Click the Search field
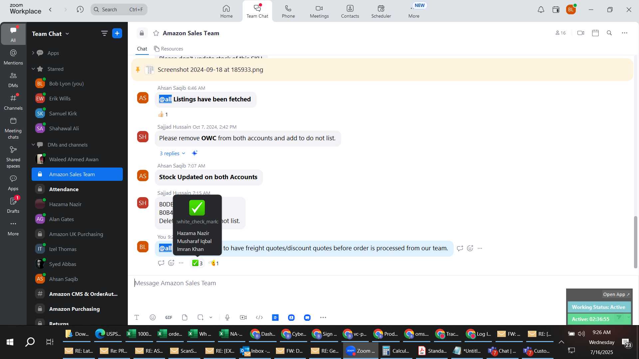Screen dimensions: 639x359 [x=119, y=9]
